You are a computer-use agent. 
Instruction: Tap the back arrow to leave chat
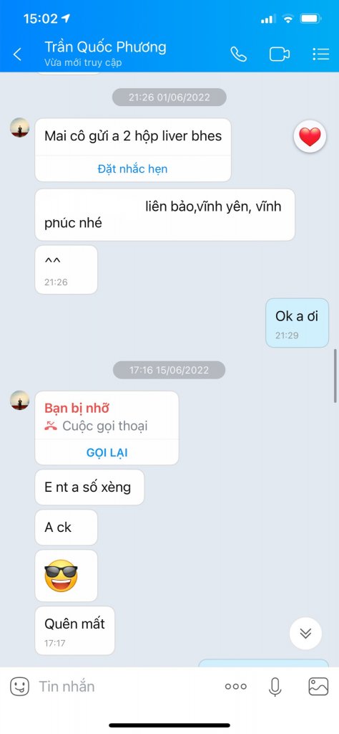[17, 54]
